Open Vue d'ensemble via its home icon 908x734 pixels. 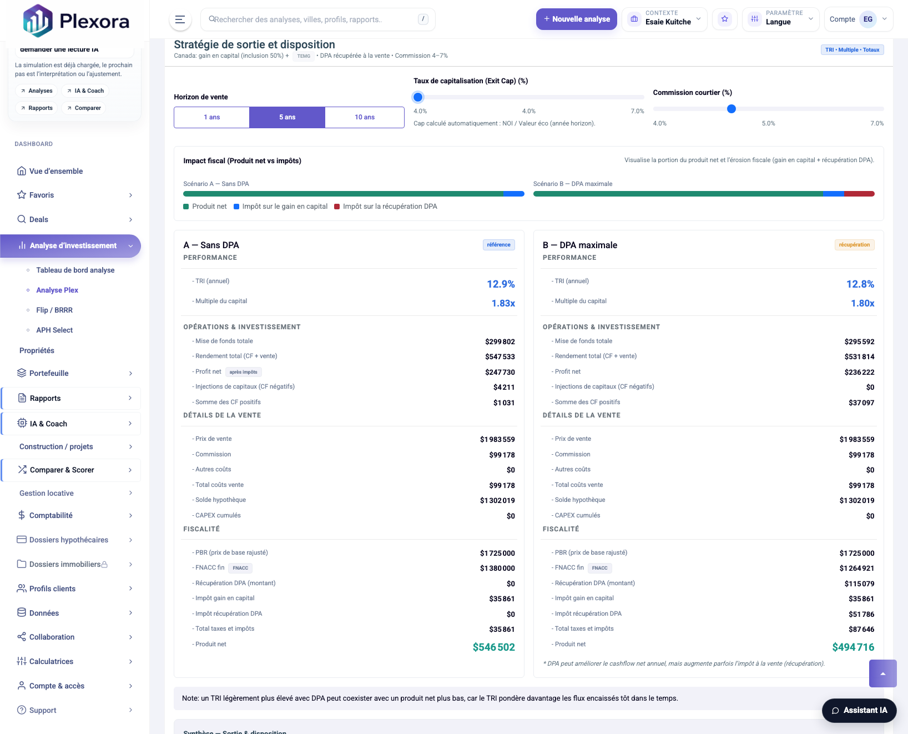tap(22, 171)
